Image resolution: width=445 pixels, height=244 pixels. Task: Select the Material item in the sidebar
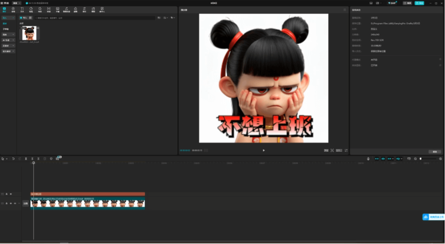pos(5,23)
